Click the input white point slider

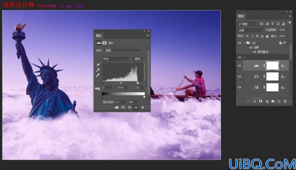tap(138, 83)
